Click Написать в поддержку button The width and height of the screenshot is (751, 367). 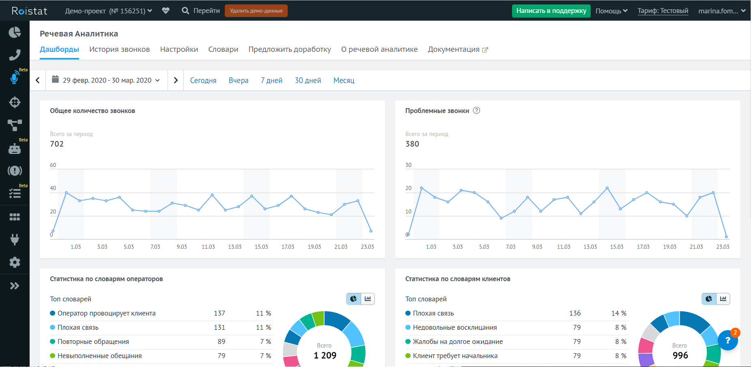(551, 11)
